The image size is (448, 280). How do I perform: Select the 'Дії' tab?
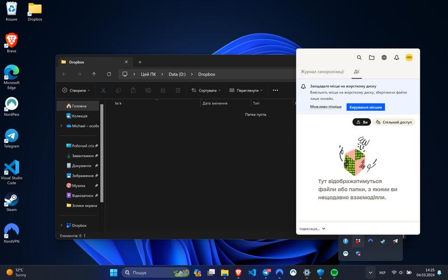click(356, 72)
